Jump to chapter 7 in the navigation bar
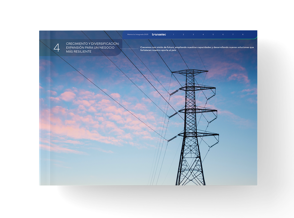Viewport: 294px width, 218px height. click(x=233, y=35)
